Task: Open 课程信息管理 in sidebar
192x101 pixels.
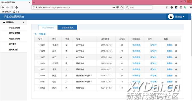Action: (x=14, y=33)
